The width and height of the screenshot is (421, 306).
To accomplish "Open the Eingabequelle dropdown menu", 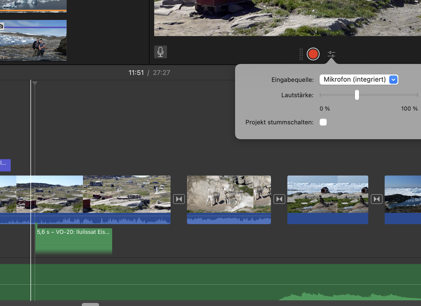I will (355, 80).
